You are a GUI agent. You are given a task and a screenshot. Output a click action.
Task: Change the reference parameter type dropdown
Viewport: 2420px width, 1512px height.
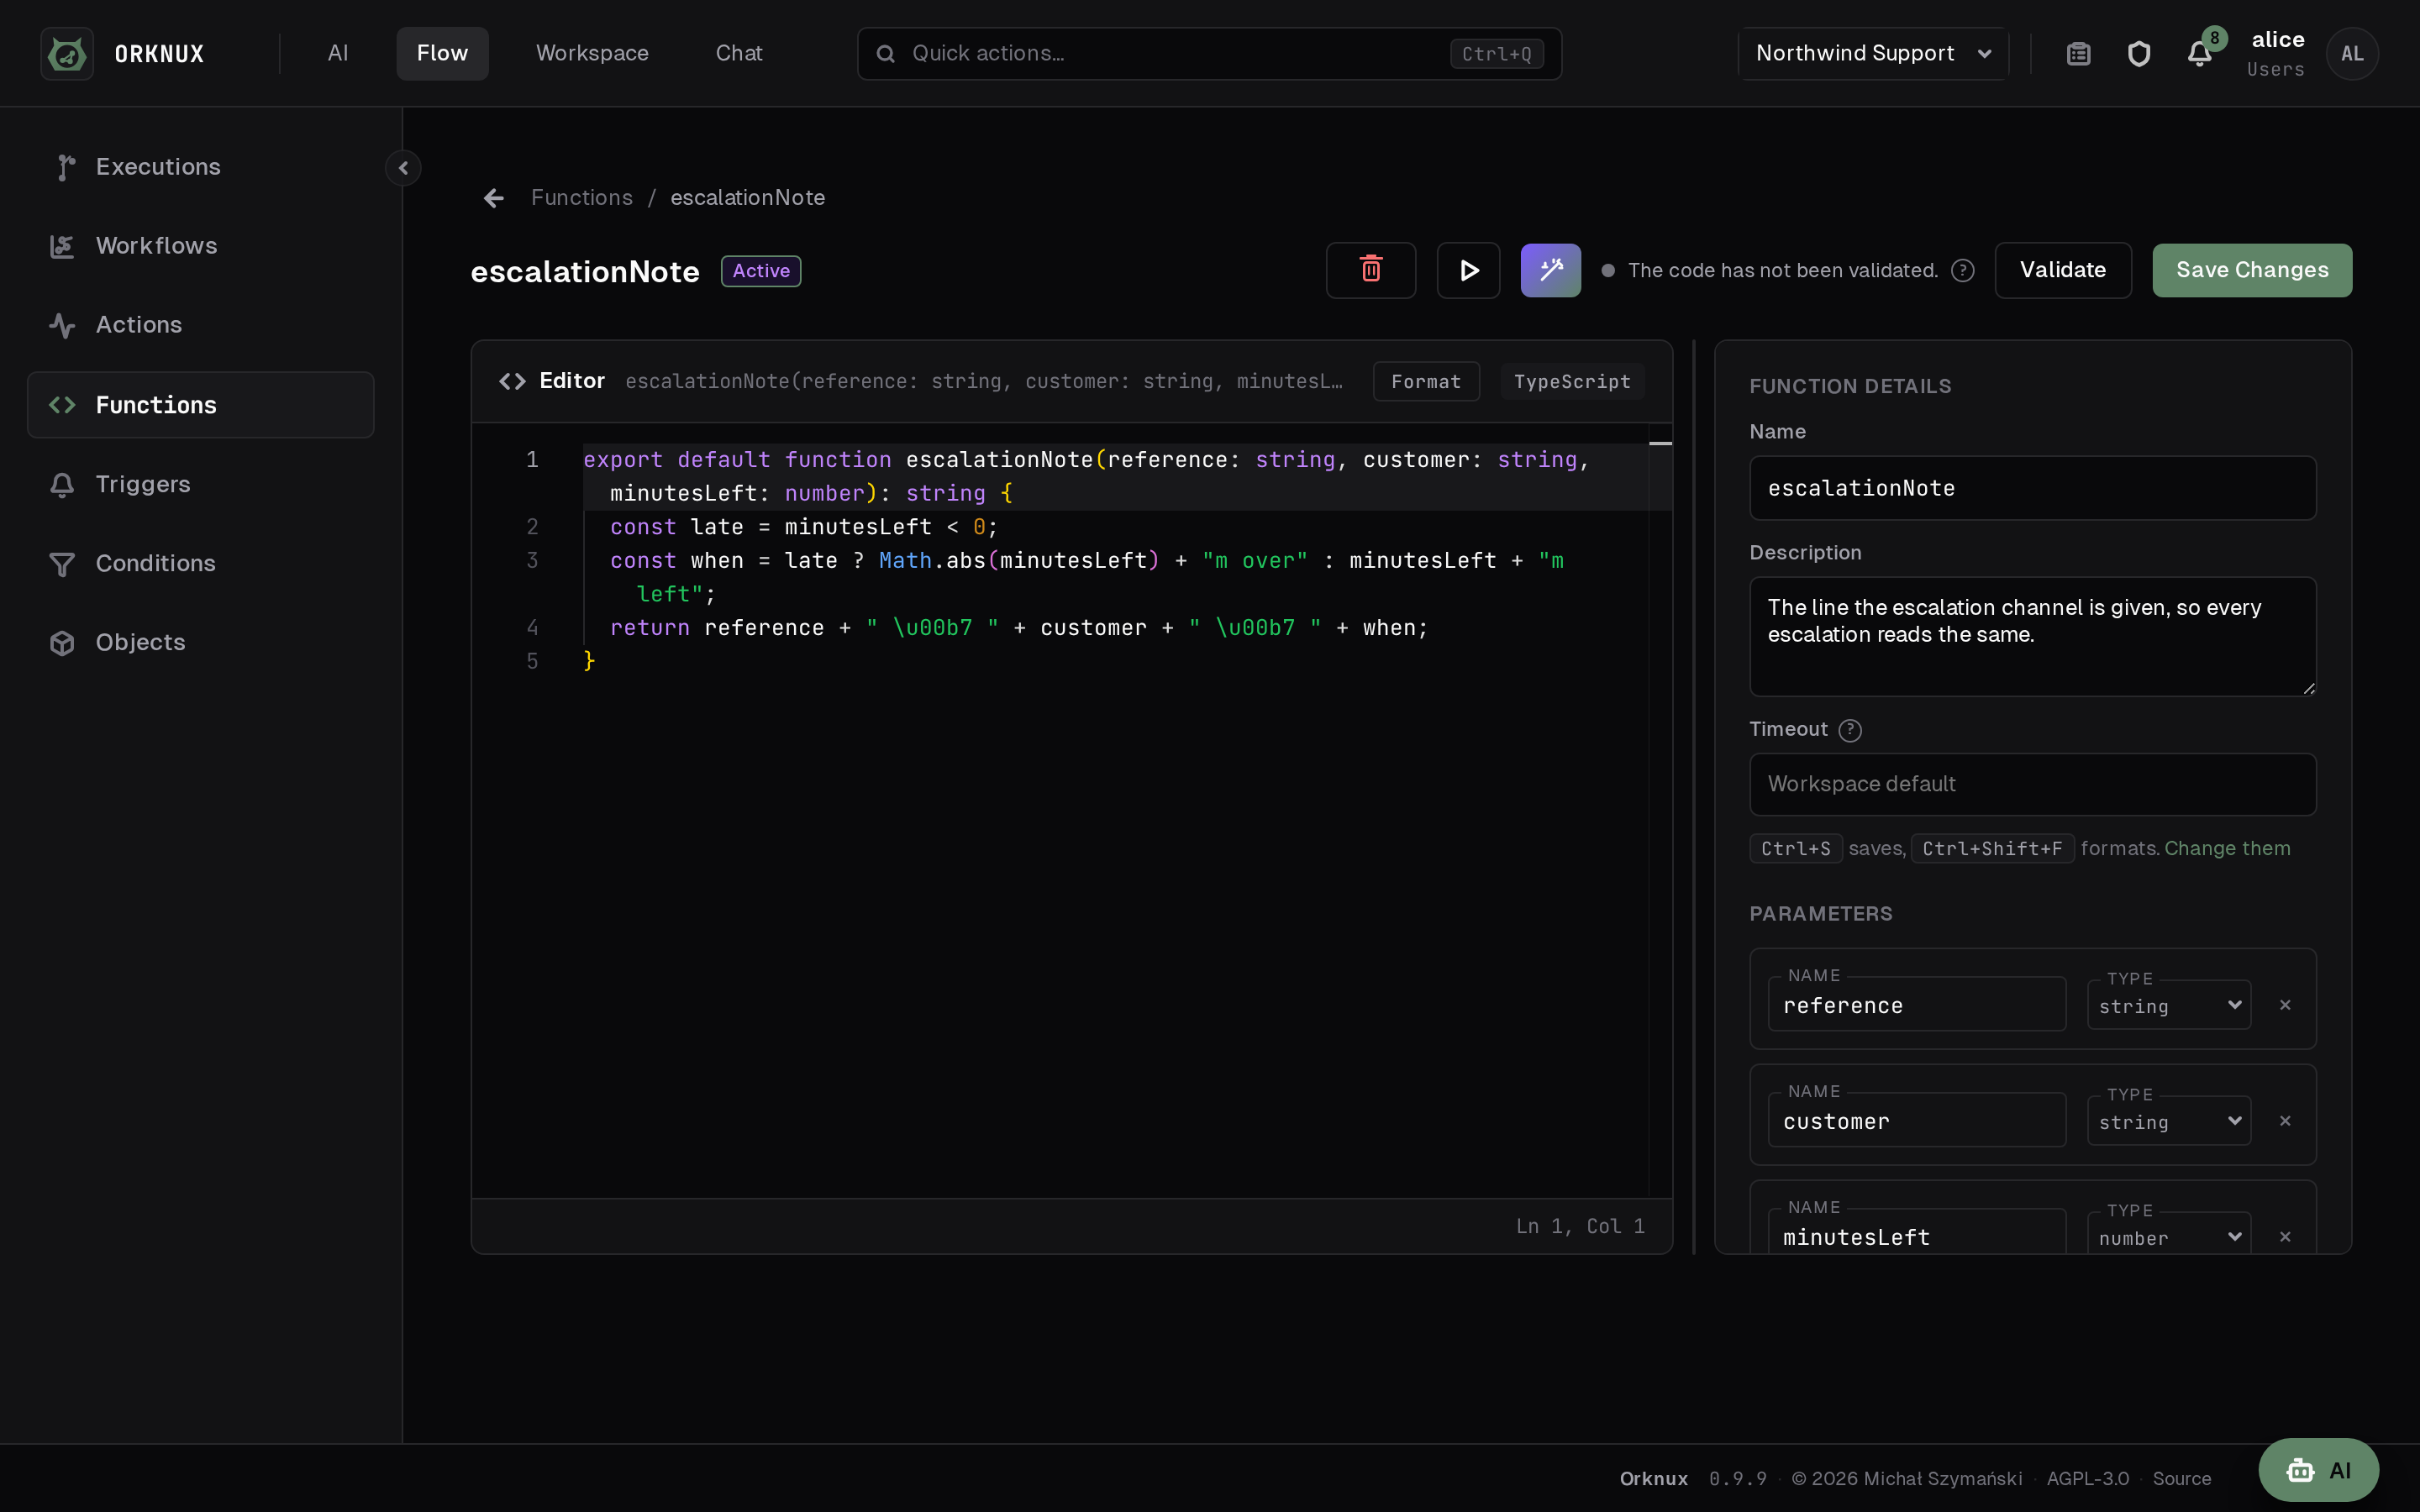tap(2169, 1005)
